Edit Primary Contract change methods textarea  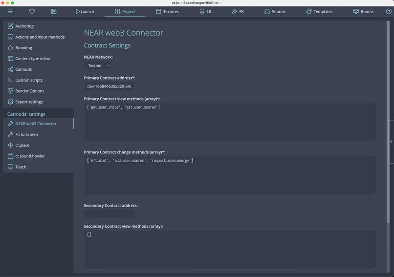point(230,175)
